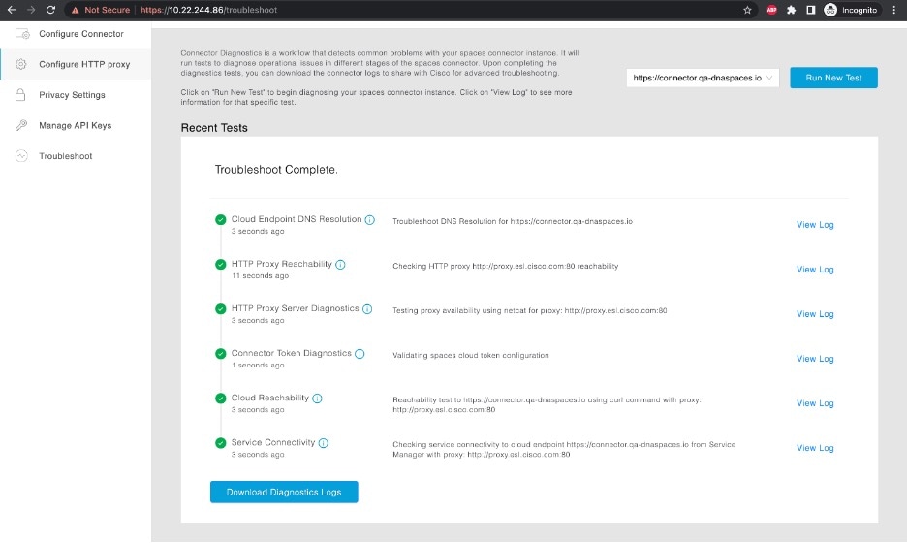907x543 pixels.
Task: Click info icon next to Cloud Reachability
Action: 317,399
